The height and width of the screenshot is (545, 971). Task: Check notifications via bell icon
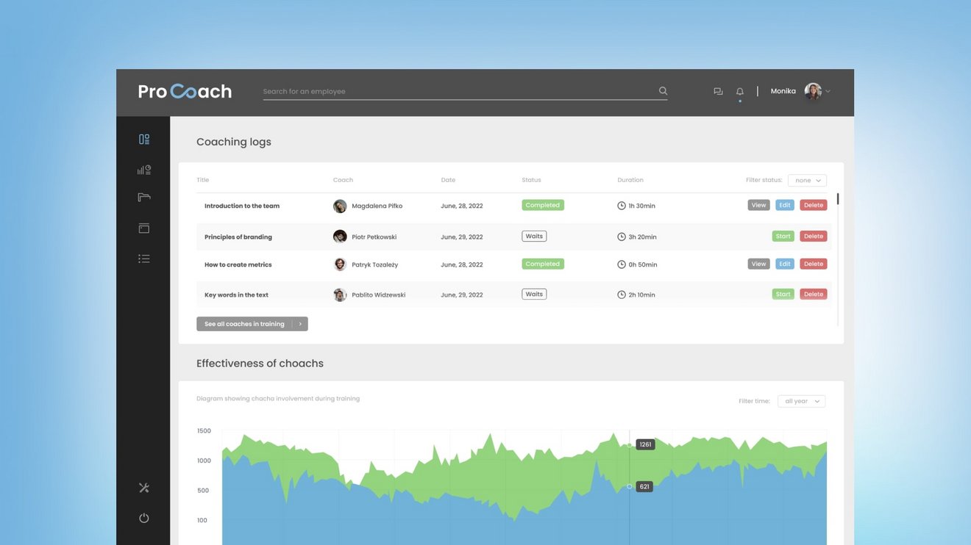tap(740, 92)
